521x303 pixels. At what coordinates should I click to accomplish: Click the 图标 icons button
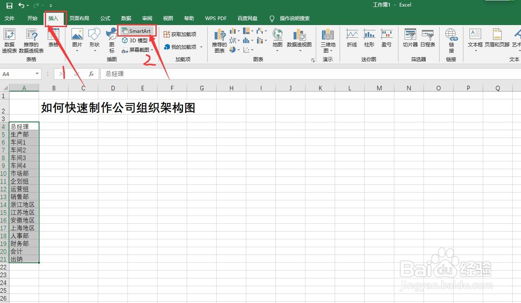(112, 41)
